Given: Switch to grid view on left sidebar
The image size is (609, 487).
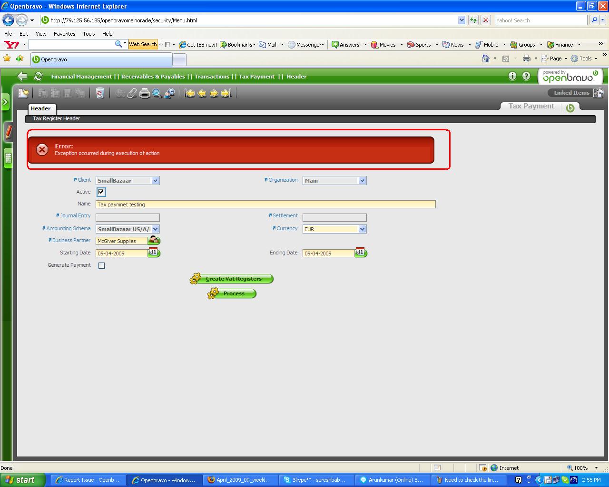Looking at the screenshot, I should click(x=8, y=158).
